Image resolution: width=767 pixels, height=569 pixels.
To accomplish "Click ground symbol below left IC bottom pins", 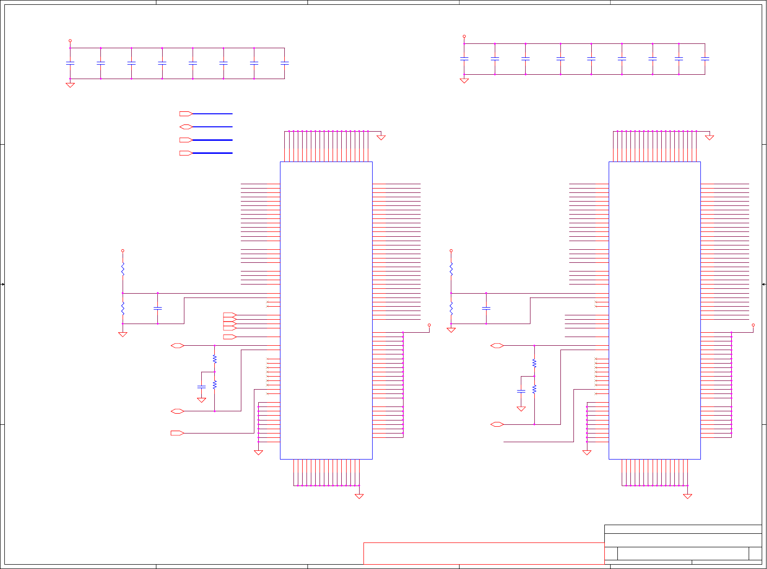I will click(359, 496).
